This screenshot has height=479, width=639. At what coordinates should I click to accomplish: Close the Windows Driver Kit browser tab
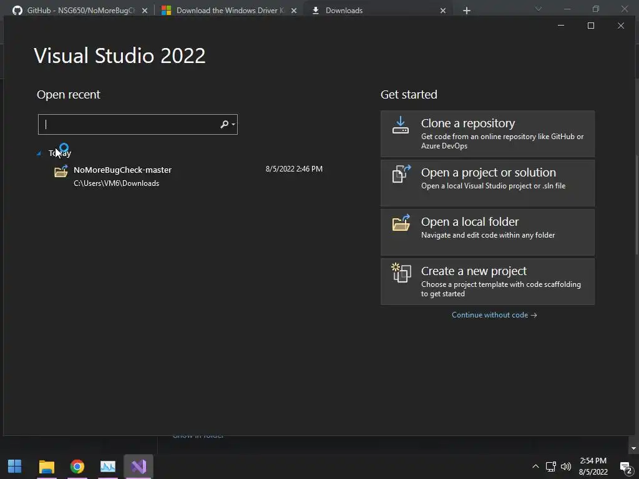pos(294,11)
